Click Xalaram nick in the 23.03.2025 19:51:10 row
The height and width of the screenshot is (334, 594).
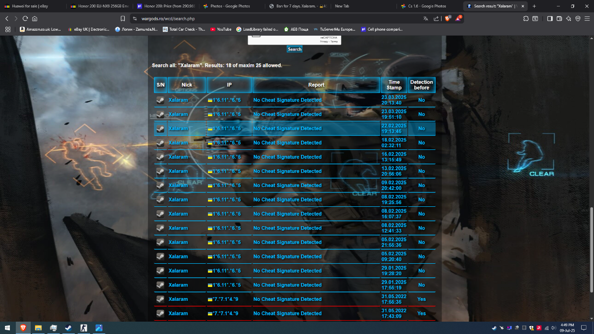178,114
